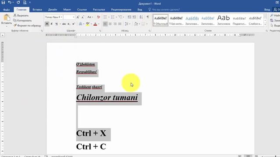The height and width of the screenshot is (157, 280).
Task: Clear all formatting eraser icon
Action: click(x=98, y=17)
